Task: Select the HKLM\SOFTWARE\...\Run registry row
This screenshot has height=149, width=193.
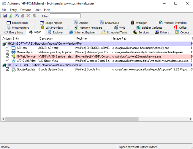Action: (97, 44)
